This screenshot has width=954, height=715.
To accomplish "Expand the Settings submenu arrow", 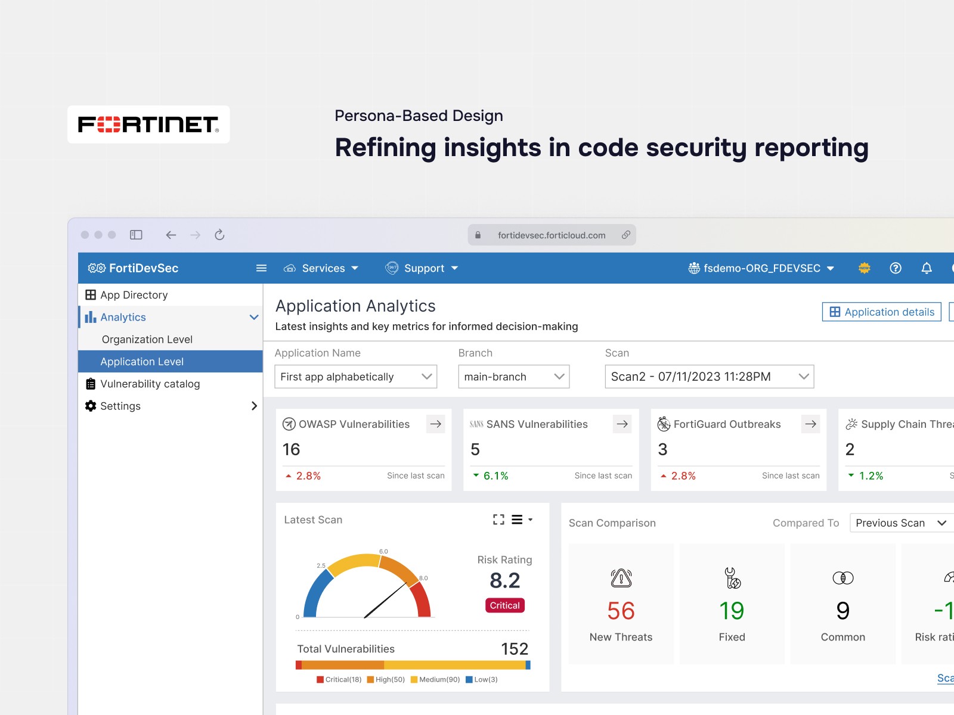I will tap(254, 406).
